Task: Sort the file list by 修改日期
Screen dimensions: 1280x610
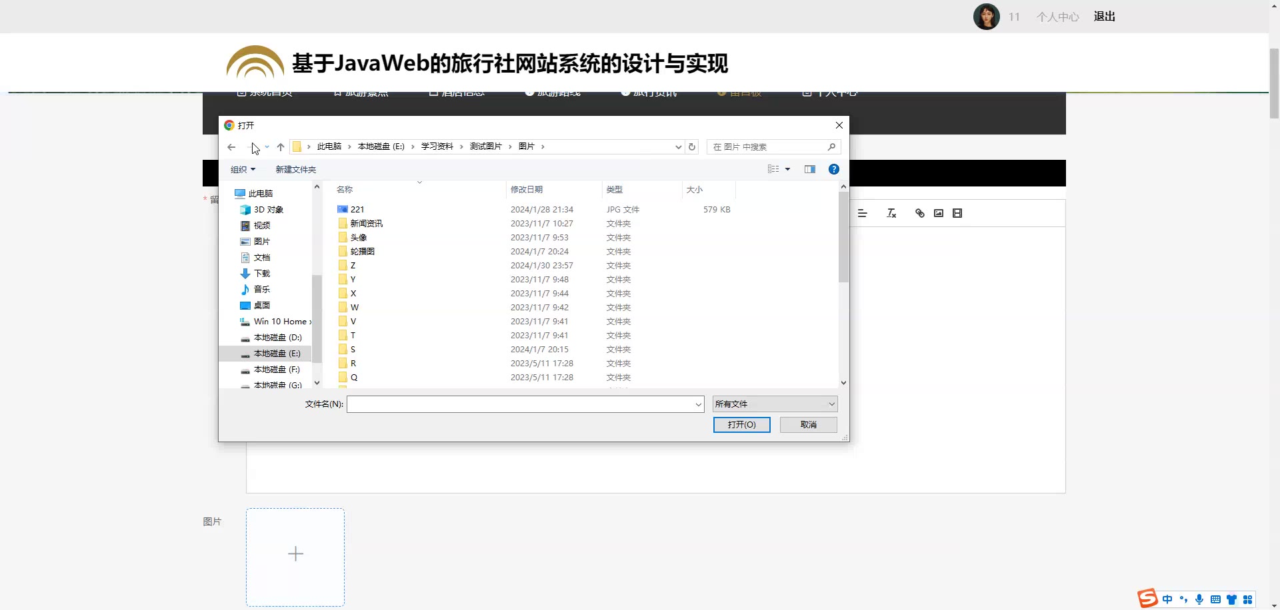Action: 527,190
